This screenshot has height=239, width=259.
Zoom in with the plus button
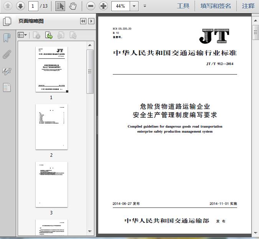click(x=103, y=6)
